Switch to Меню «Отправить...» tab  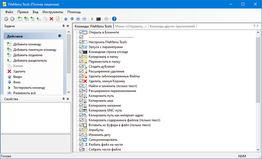(x=131, y=26)
